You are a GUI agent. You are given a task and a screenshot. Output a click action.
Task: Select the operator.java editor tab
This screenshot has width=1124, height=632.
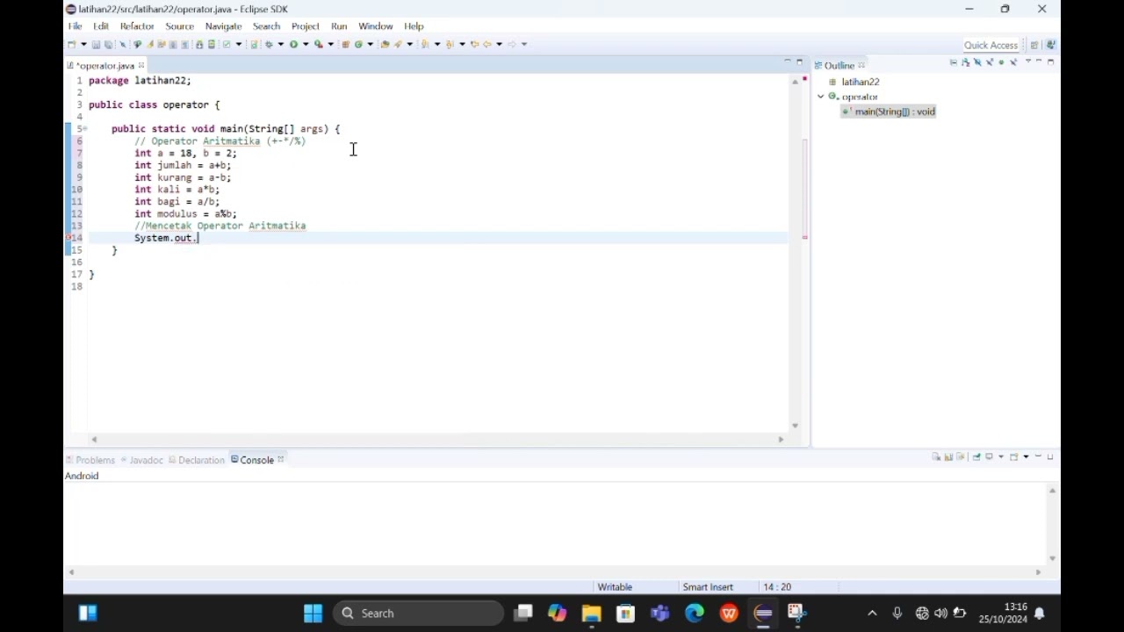104,66
